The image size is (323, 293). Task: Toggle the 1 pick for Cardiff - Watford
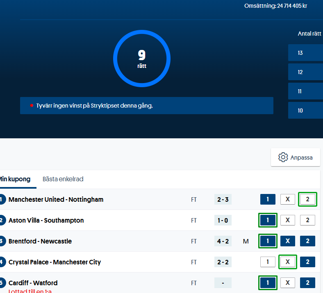(x=268, y=283)
